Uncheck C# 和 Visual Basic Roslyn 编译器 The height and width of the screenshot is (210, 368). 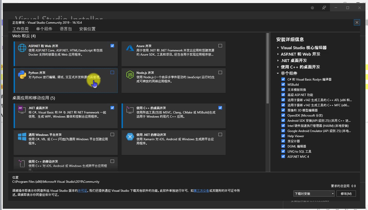click(x=283, y=79)
